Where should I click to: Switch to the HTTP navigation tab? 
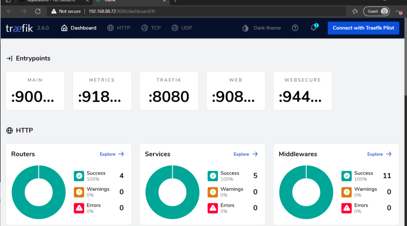click(119, 28)
